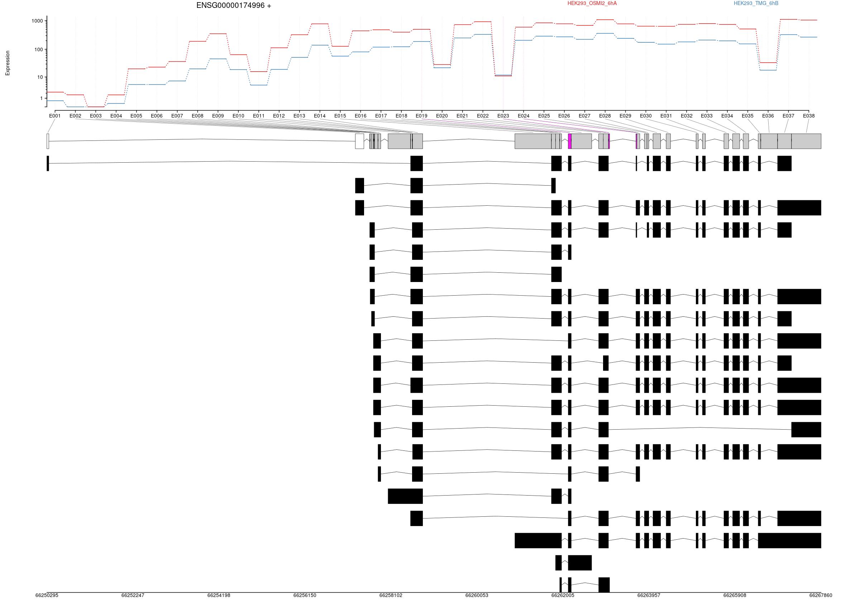This screenshot has height=602, width=860.
Task: Click exon label E022
Action: (x=483, y=116)
